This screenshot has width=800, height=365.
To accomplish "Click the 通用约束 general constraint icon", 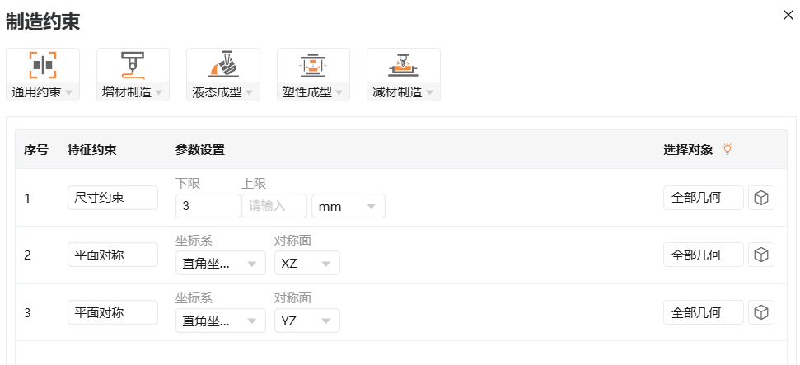I will (x=43, y=65).
